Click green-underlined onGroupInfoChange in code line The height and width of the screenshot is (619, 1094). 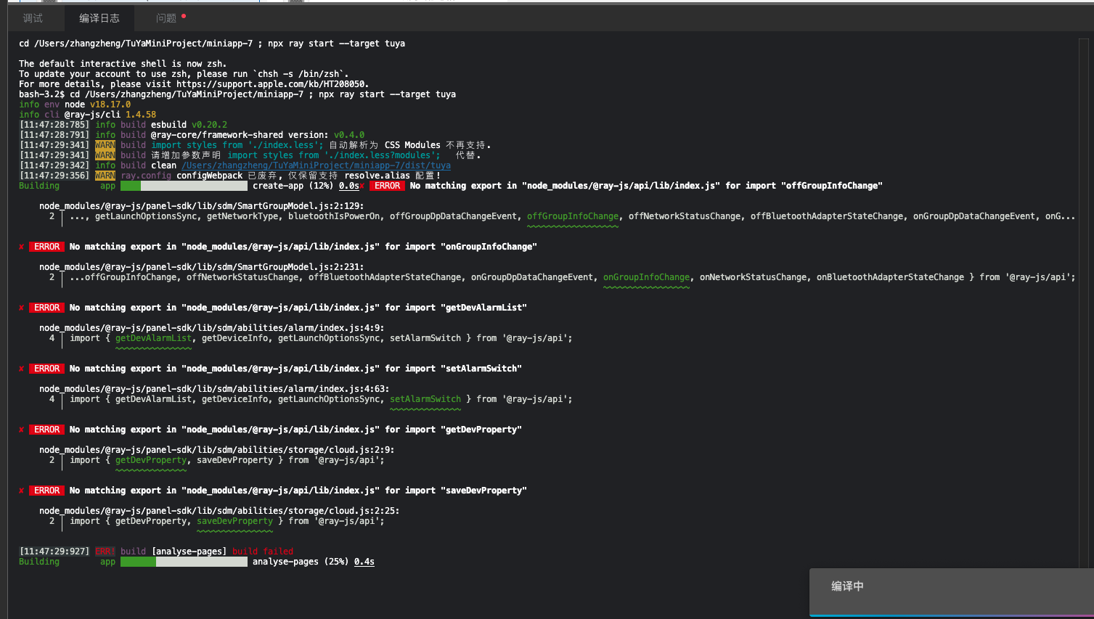point(646,277)
